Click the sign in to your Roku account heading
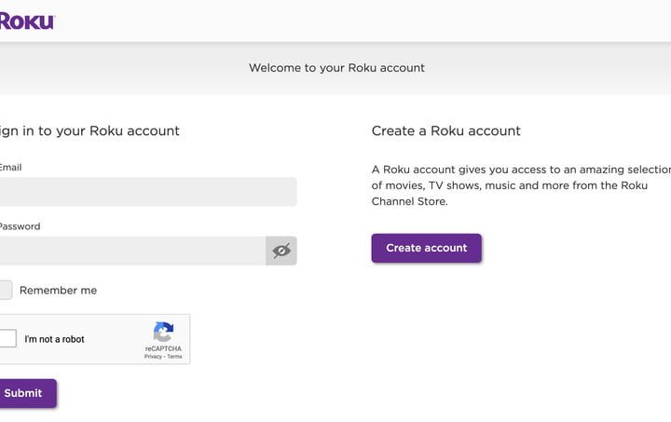671x422 pixels. click(x=89, y=131)
